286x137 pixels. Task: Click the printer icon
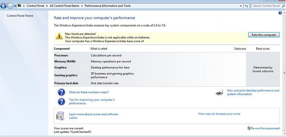(219, 92)
